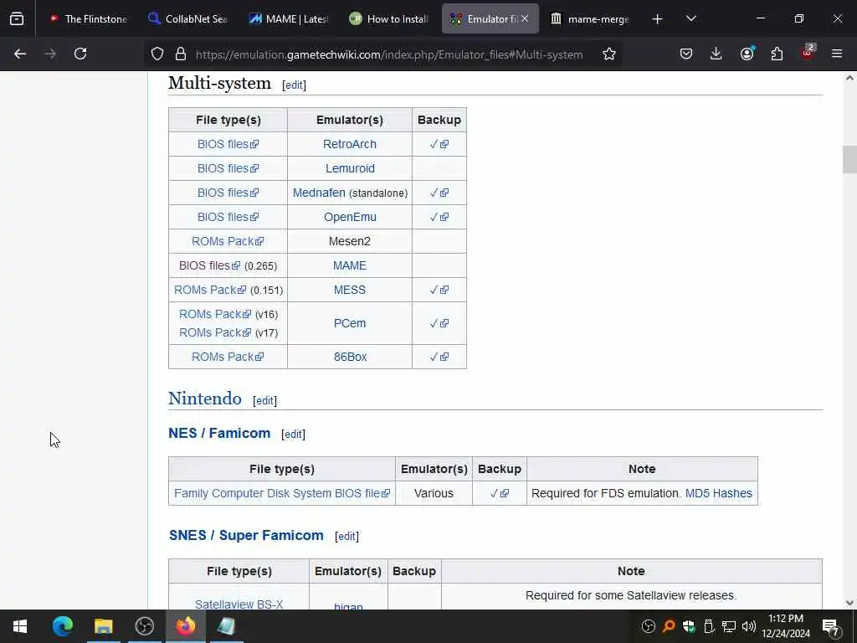Open the Windows Start menu
The image size is (857, 643).
click(x=20, y=626)
